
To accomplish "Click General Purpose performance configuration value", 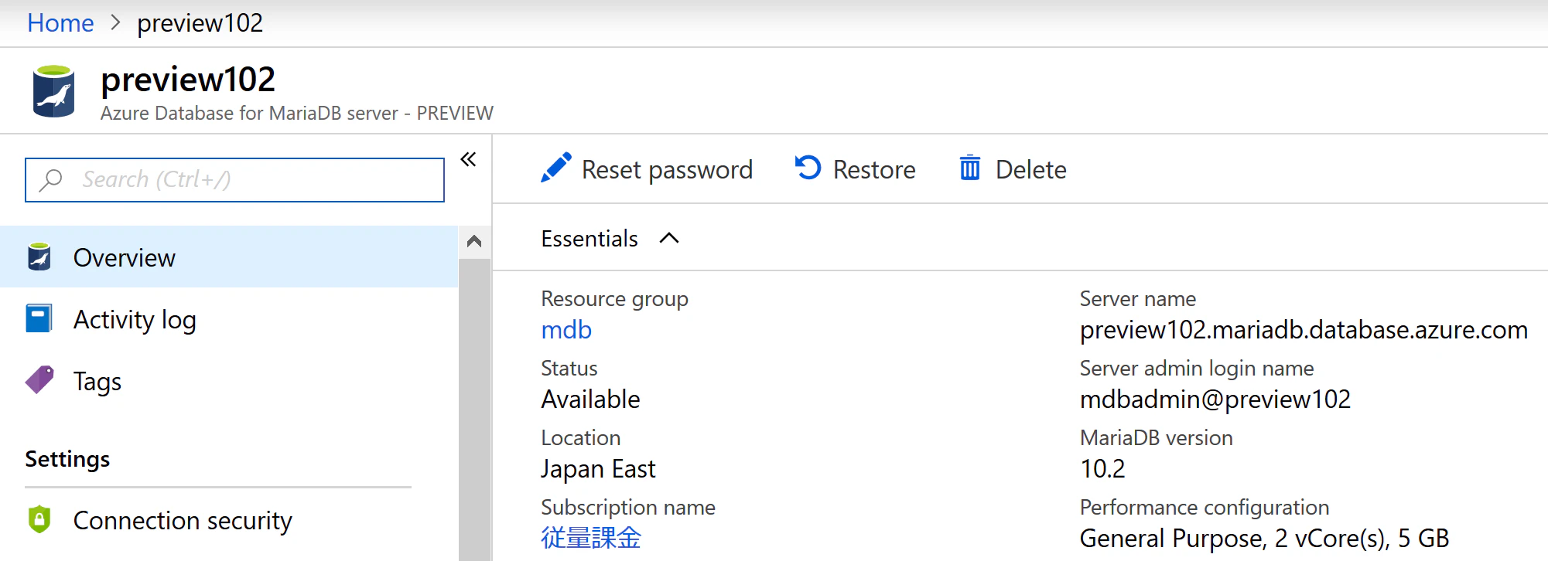I will (x=1264, y=539).
